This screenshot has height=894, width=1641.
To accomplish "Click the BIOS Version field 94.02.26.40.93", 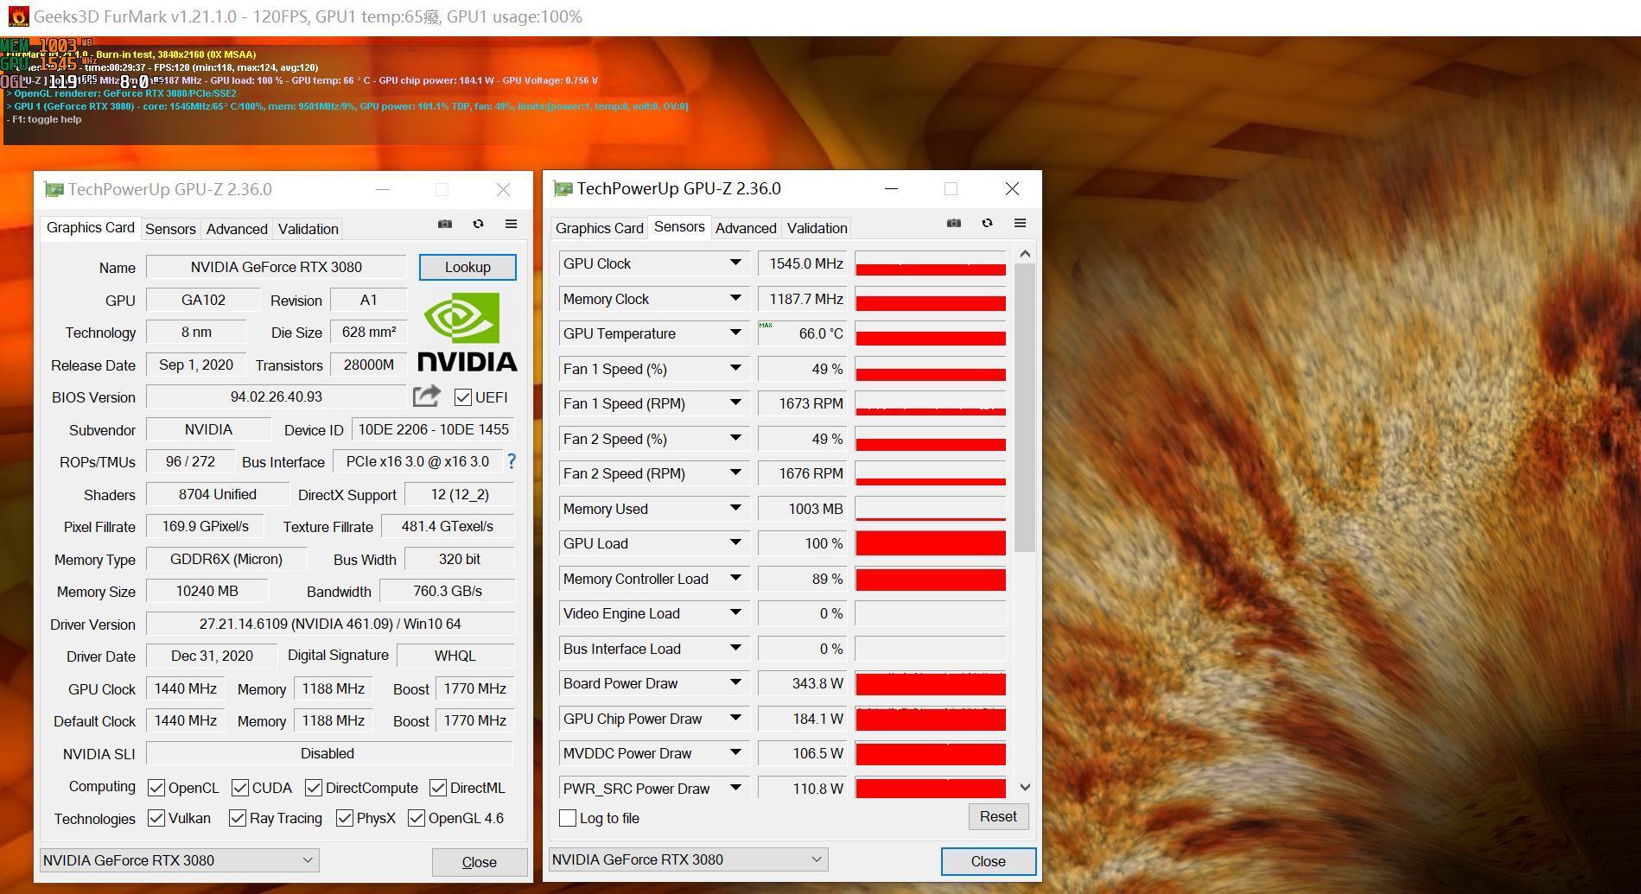I will point(277,396).
